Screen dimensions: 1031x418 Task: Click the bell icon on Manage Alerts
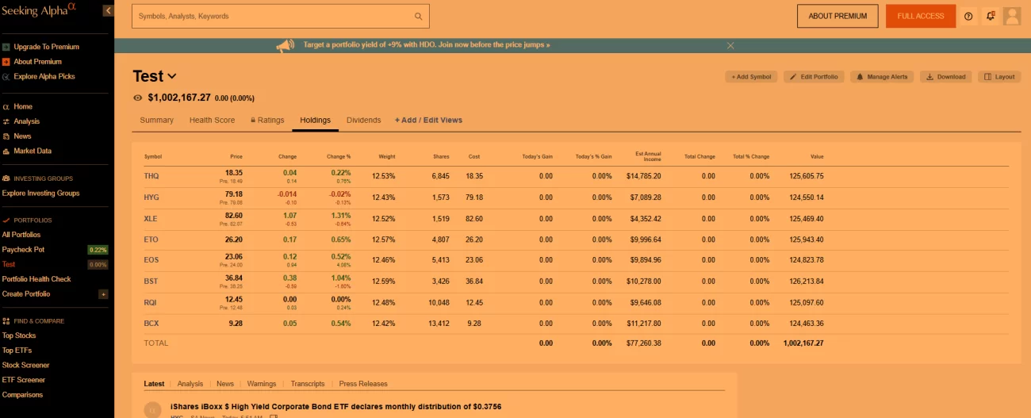(860, 77)
